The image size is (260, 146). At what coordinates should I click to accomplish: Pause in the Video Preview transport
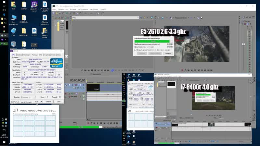195,70
